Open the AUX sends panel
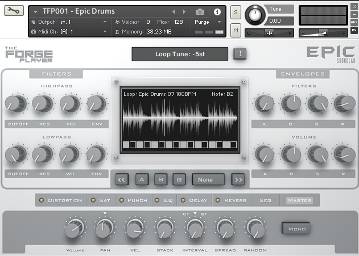The height and width of the screenshot is (256, 359). coord(354,22)
